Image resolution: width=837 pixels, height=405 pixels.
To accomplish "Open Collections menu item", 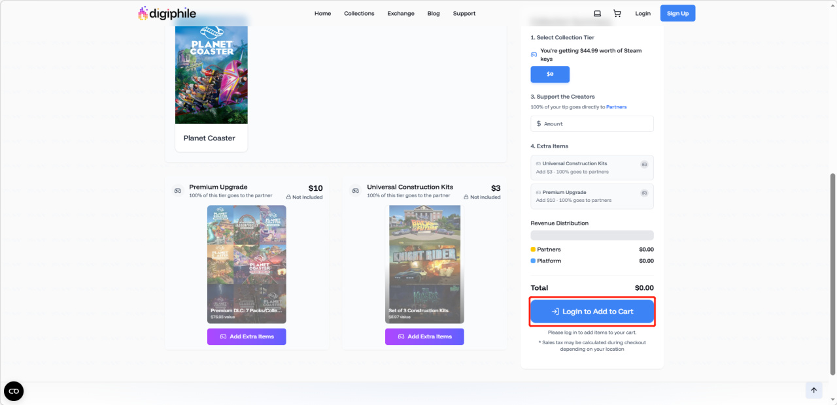I will click(x=359, y=13).
